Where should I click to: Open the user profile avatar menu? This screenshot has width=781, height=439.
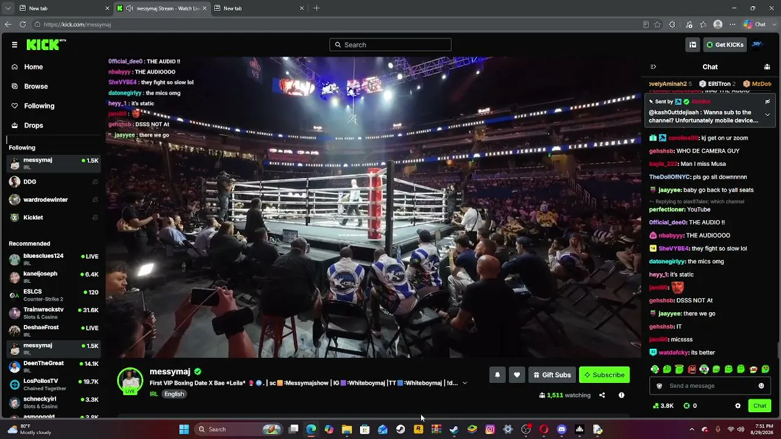tap(757, 45)
